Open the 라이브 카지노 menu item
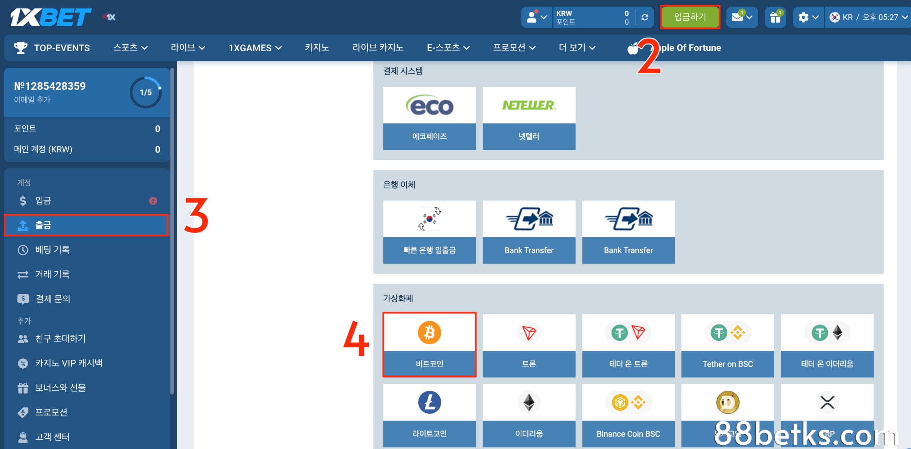 pyautogui.click(x=378, y=48)
